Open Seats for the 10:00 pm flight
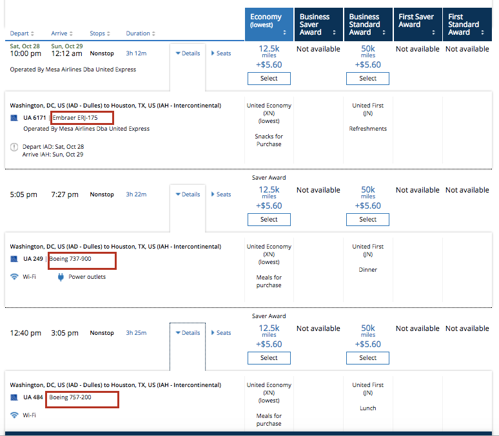This screenshot has width=499, height=436. 221,53
